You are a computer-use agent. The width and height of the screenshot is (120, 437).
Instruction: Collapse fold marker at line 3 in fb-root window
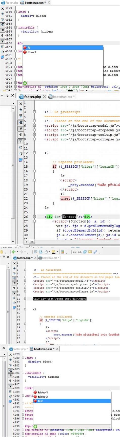pos(34,112)
